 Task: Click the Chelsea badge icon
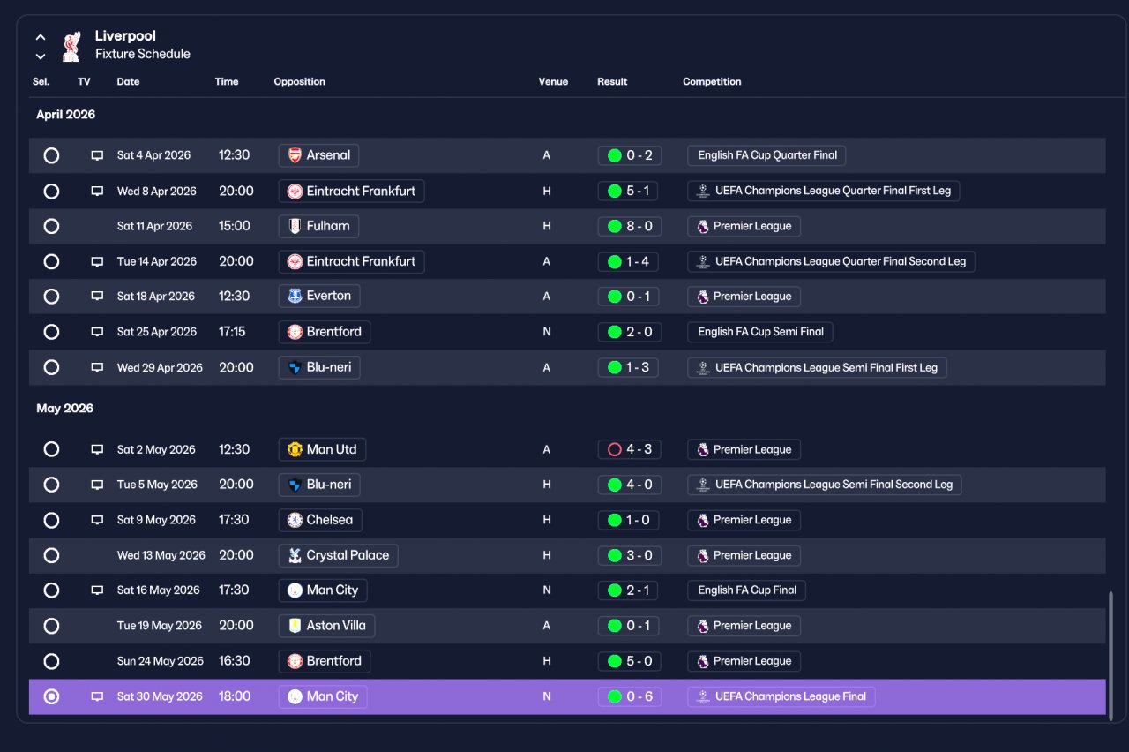coord(295,520)
